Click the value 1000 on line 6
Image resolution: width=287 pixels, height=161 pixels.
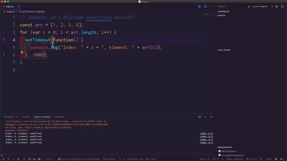(x=38, y=55)
